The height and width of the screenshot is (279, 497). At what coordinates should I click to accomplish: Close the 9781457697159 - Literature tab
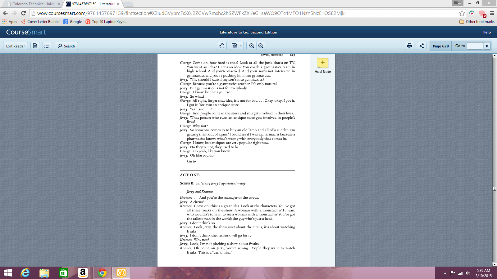(118, 4)
